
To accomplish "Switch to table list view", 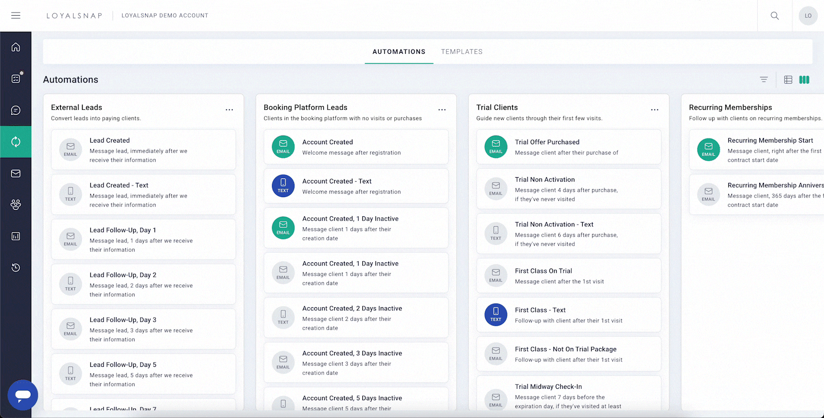I will 788,80.
